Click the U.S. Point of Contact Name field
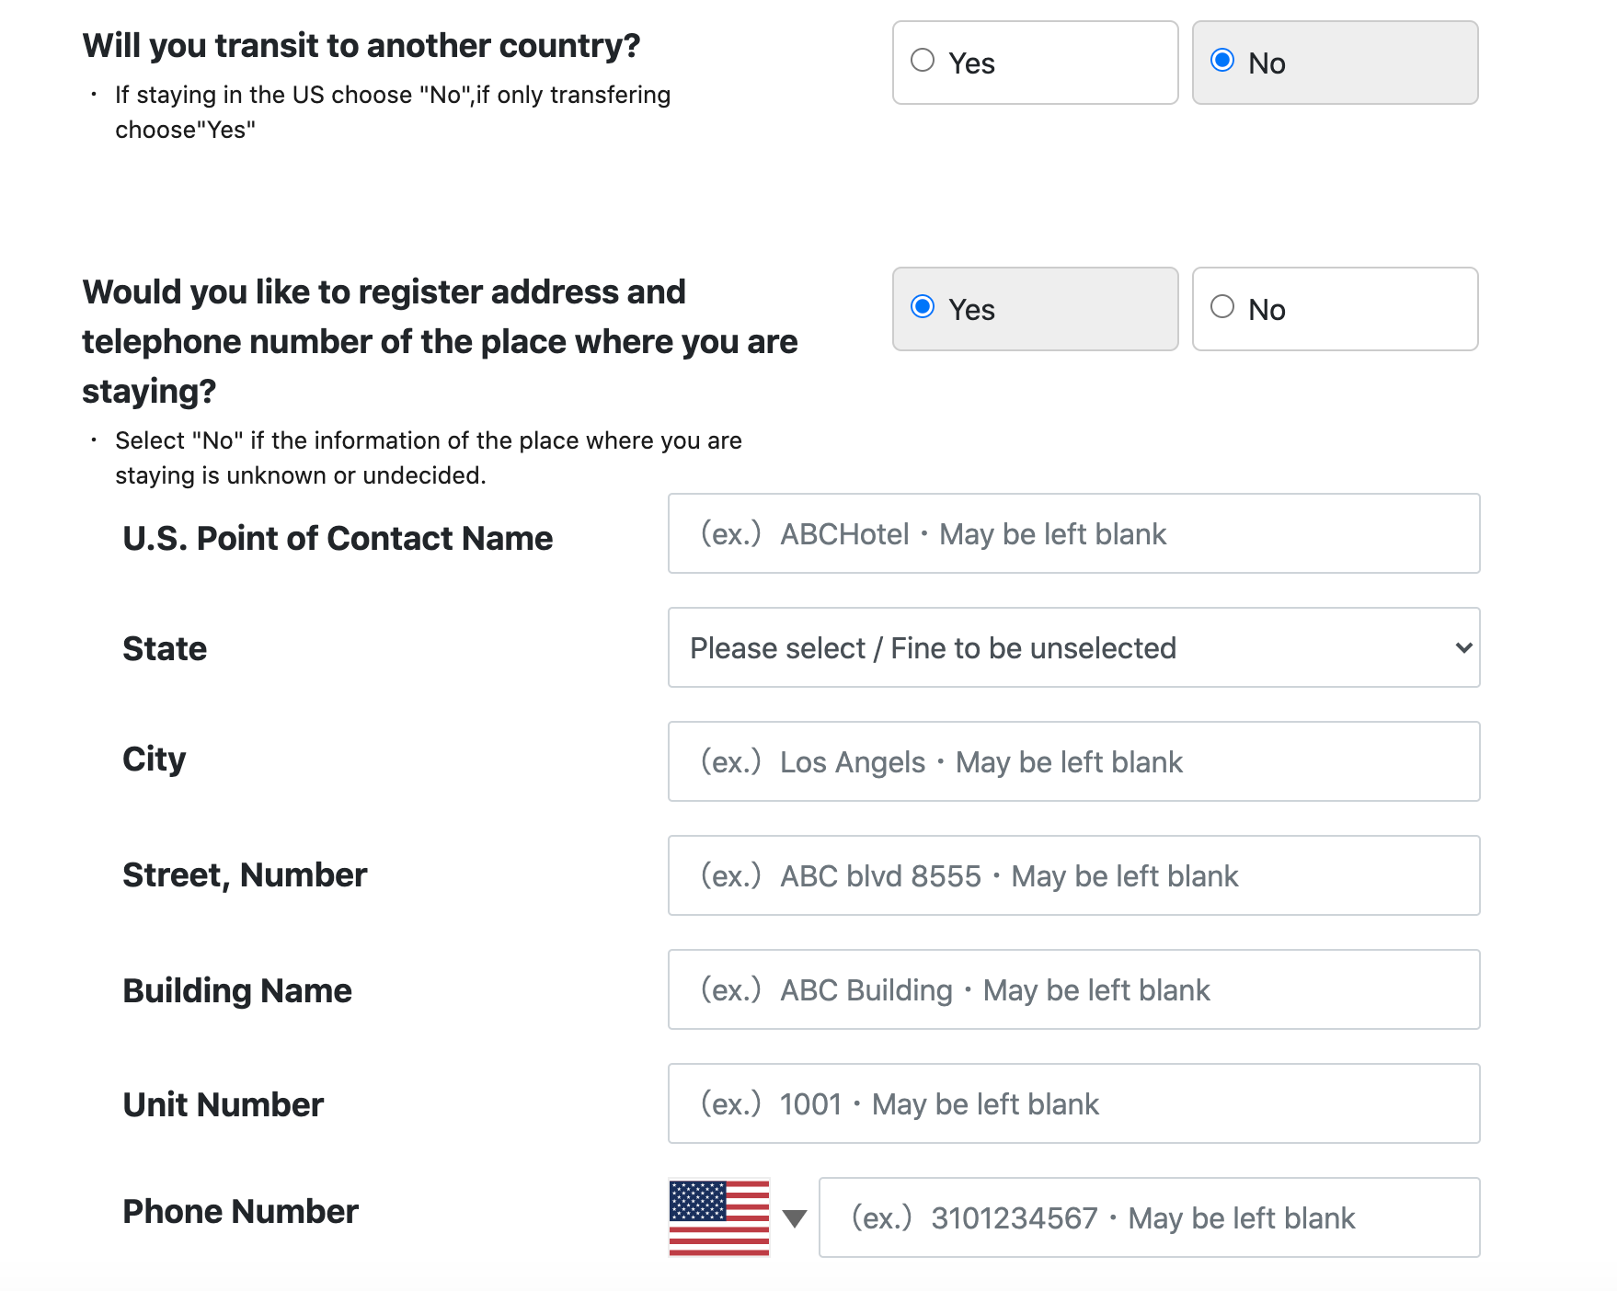The image size is (1617, 1291). tap(1072, 533)
